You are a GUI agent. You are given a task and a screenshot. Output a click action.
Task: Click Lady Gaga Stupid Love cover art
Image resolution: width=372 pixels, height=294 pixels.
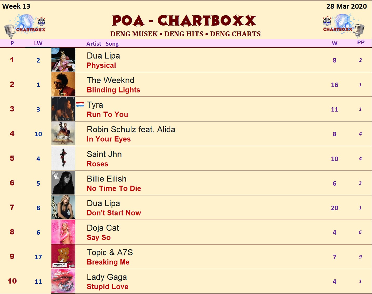click(x=63, y=281)
